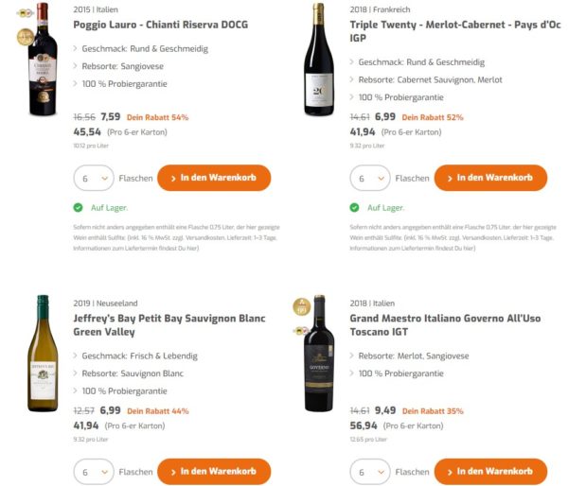The height and width of the screenshot is (486, 568).
Task: Add Jeffrey's Bay Sauvignon Blanc to the Warenkorb
Action: click(x=213, y=471)
